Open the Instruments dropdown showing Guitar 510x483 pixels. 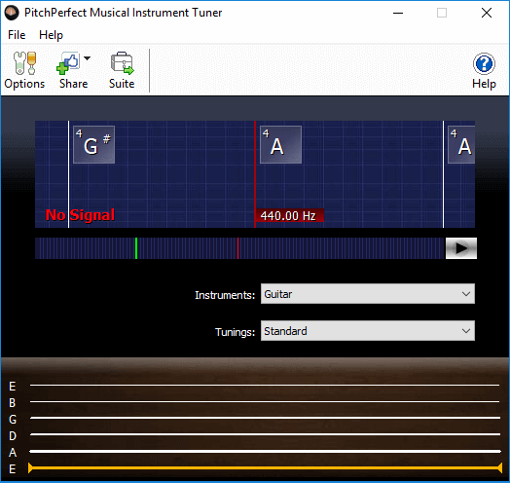[368, 294]
